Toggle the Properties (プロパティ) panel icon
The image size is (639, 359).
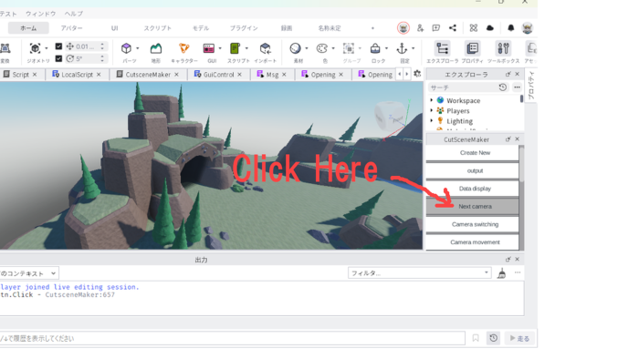(472, 48)
